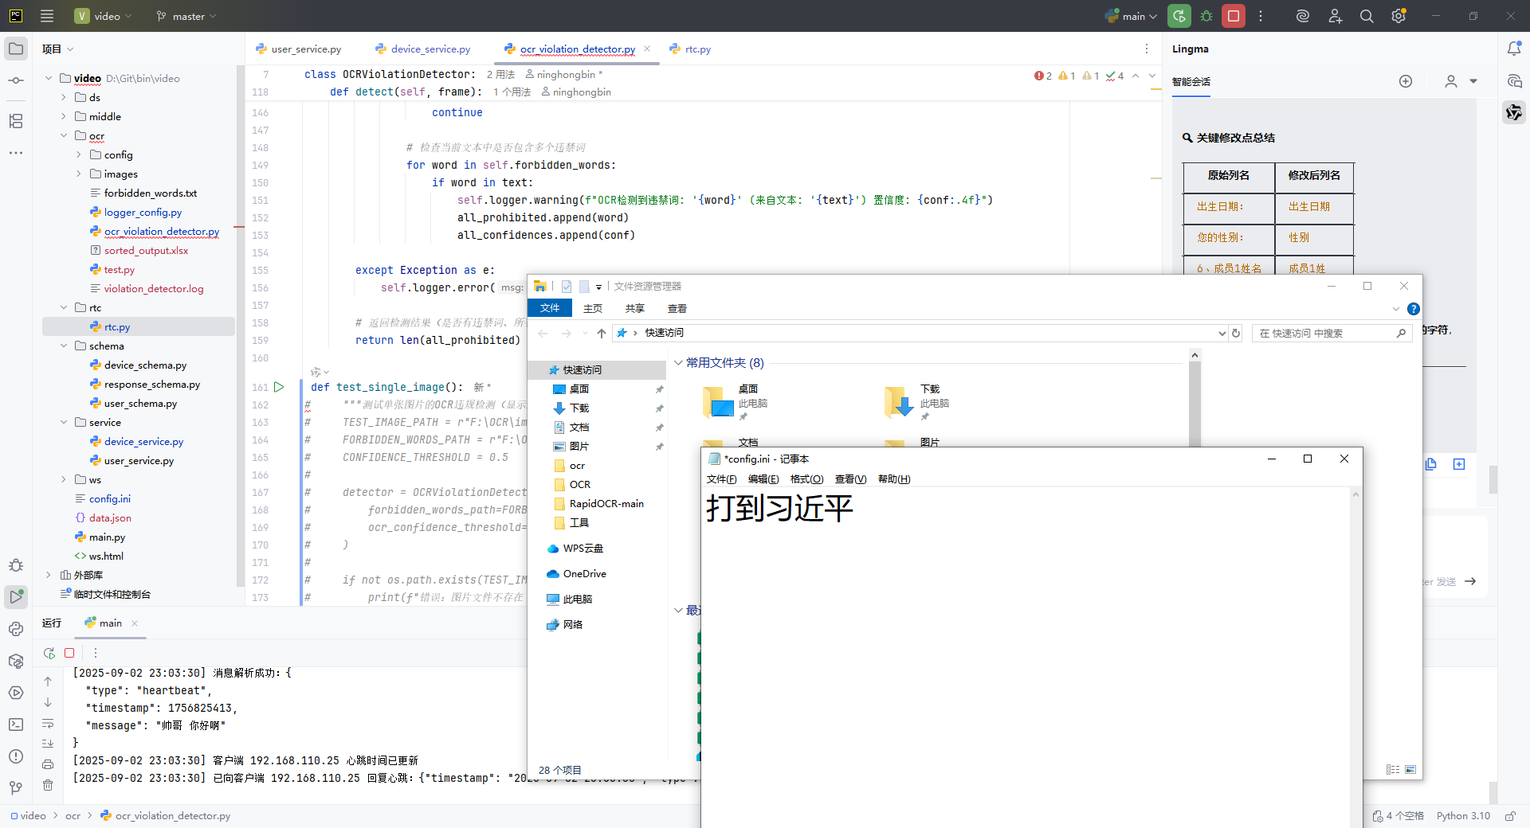Screen dimensions: 1530x828
Task: Switch to the device_service.py editor tab
Action: 430,49
